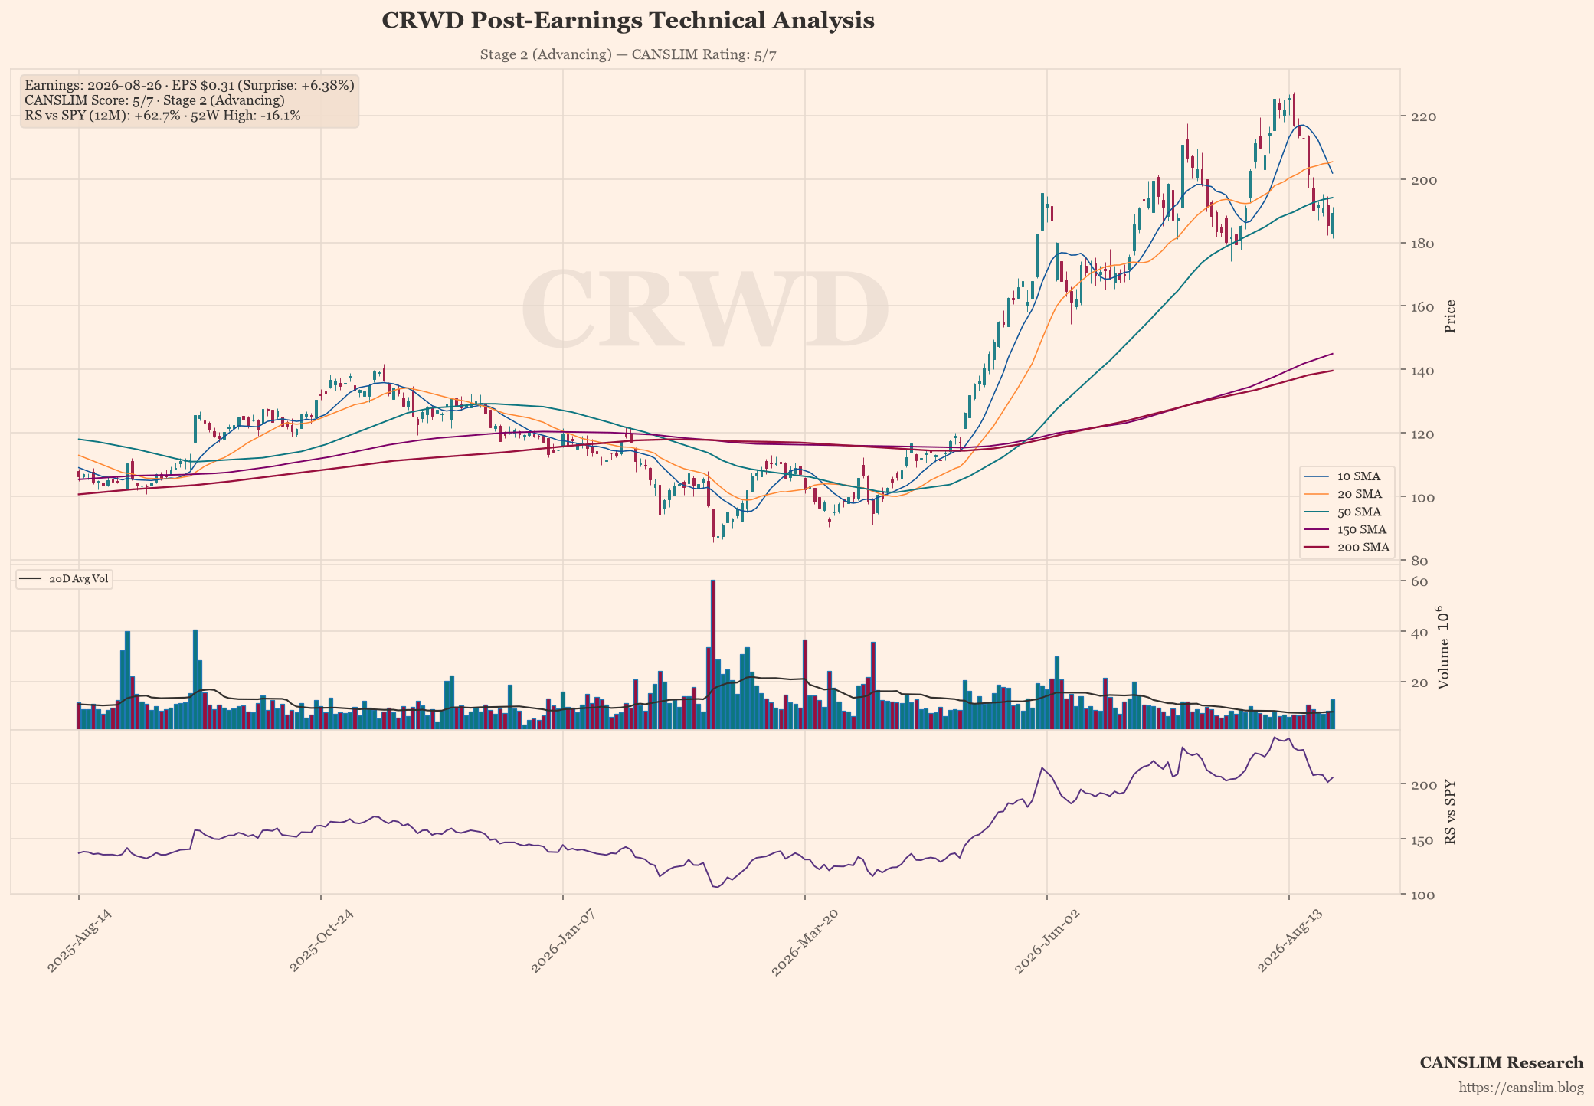Click the Earnings 2026-08-26 EPS annotation line
The width and height of the screenshot is (1594, 1106).
tap(189, 85)
